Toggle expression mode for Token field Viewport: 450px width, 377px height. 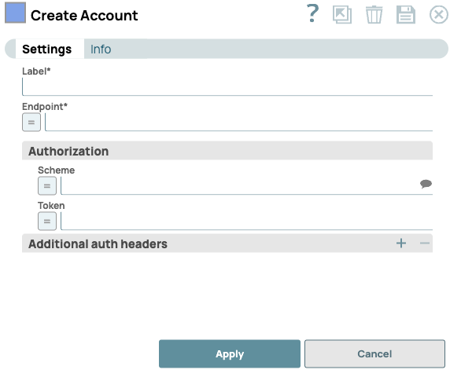tap(47, 221)
